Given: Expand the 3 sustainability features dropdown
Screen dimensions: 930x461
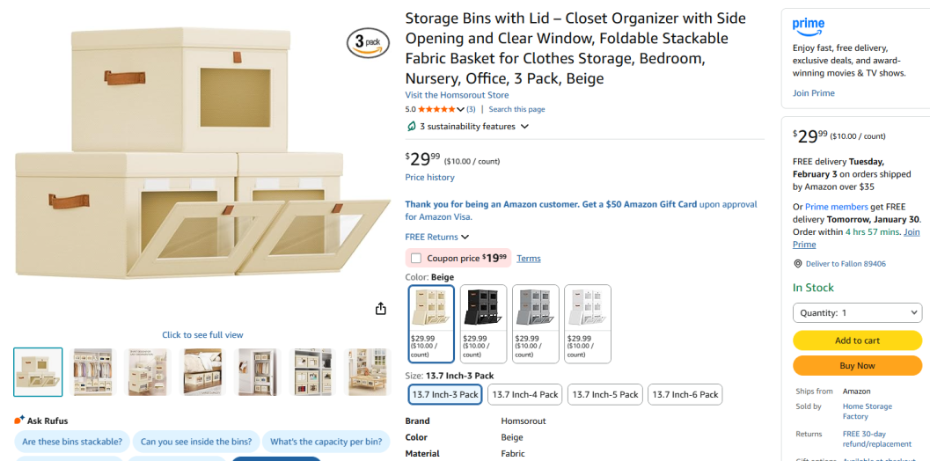Looking at the screenshot, I should coord(524,127).
